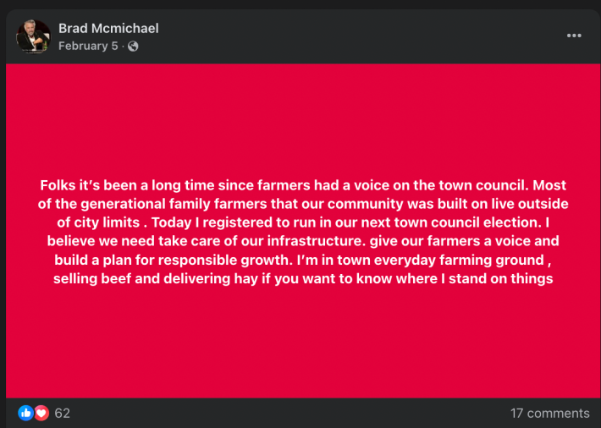601x428 pixels.
Task: Open the Brad Mcmichael profile name link
Action: 108,28
